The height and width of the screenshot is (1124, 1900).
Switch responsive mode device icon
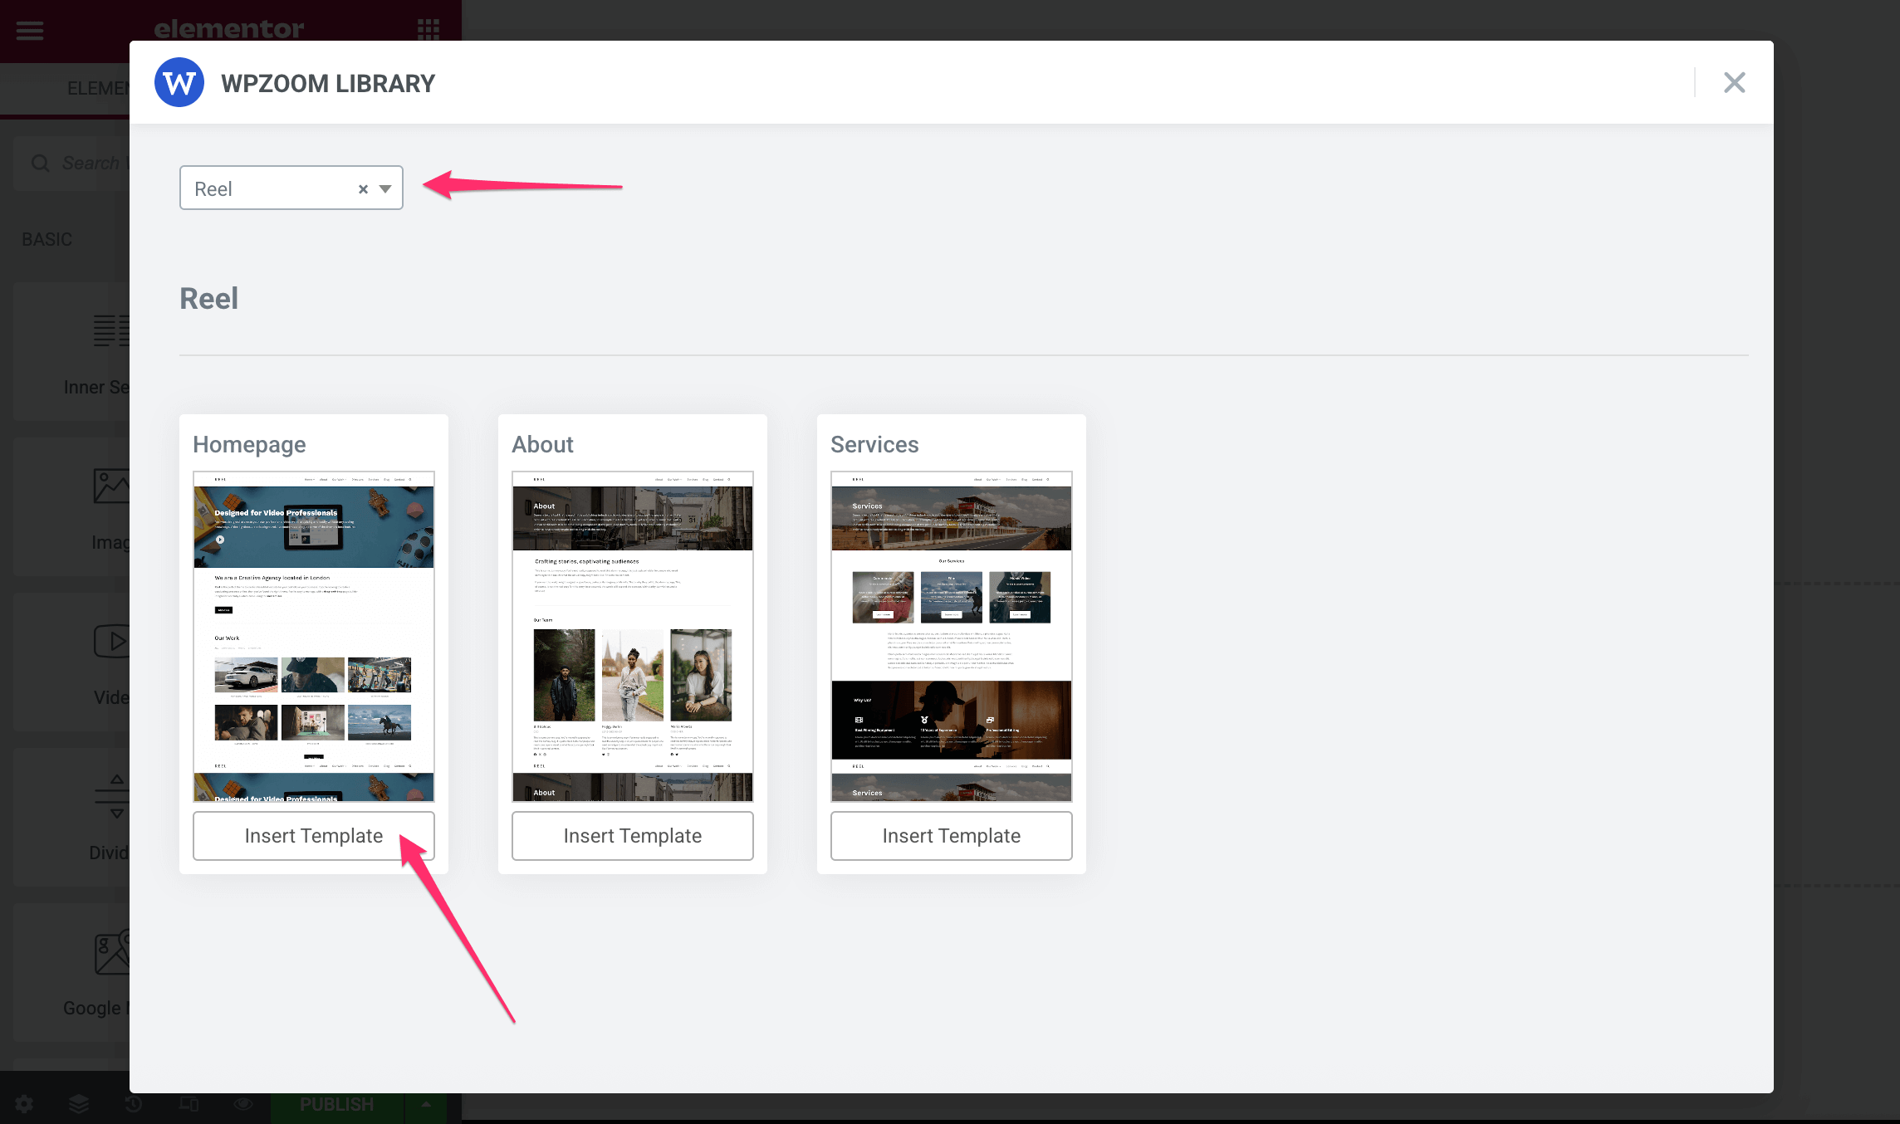click(189, 1104)
